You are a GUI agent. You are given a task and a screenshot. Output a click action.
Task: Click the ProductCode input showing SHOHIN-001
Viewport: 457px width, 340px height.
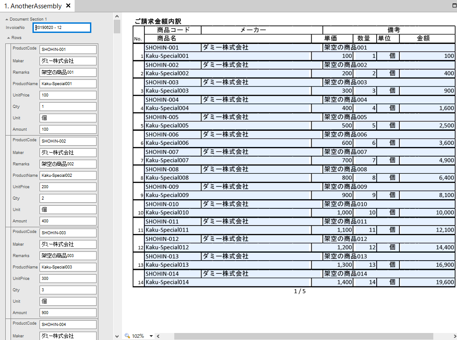point(68,50)
